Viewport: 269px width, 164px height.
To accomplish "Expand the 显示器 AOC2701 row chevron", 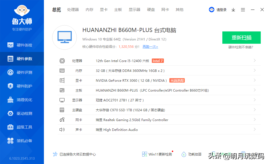I will (255, 100).
